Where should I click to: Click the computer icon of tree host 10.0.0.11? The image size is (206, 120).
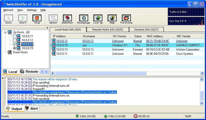tap(18, 36)
